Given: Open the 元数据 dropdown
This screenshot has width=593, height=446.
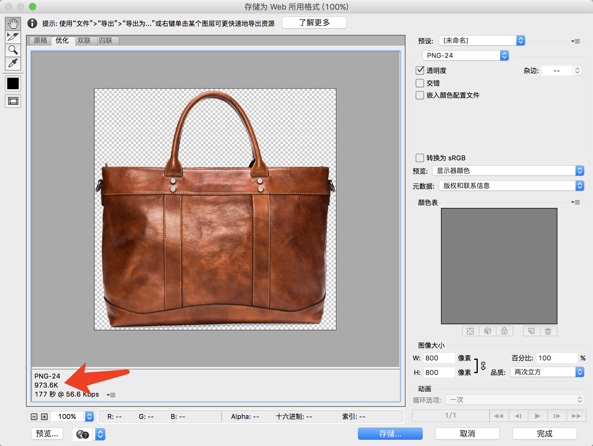Looking at the screenshot, I should (x=511, y=186).
